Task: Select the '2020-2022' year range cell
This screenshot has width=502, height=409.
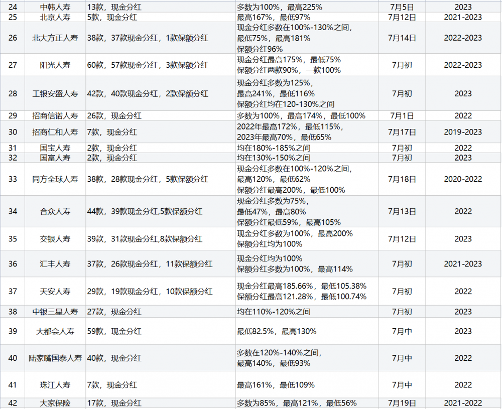Action: (x=463, y=179)
